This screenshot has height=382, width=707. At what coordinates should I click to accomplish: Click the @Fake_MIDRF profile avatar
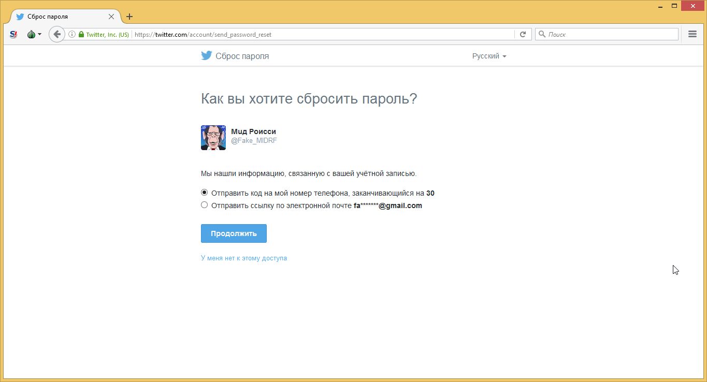[x=213, y=138]
